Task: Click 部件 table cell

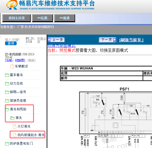Action: click(x=101, y=78)
